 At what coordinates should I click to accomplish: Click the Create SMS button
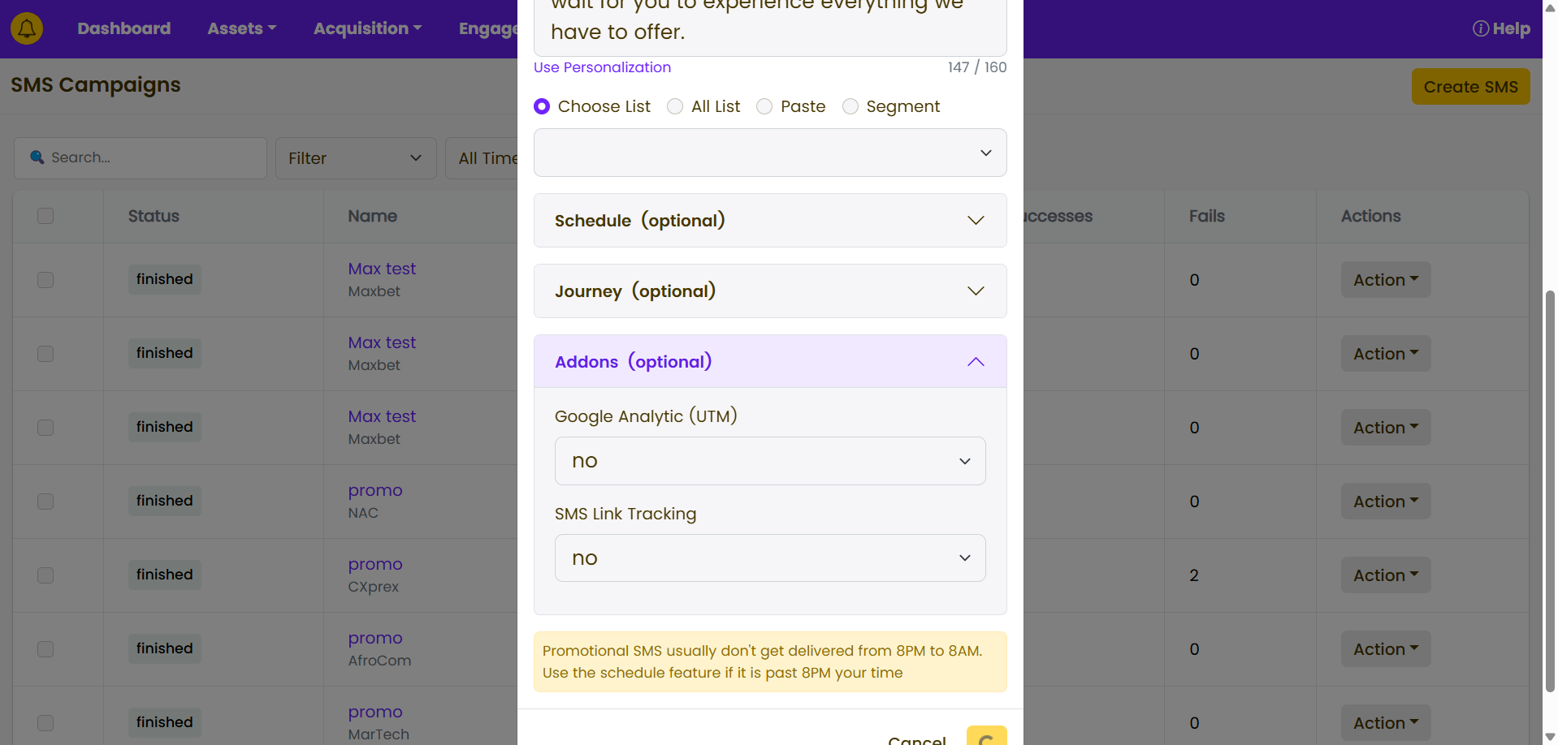pyautogui.click(x=1470, y=87)
